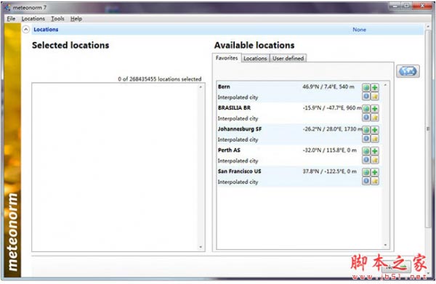The height and width of the screenshot is (284, 436).
Task: Click down arrow of Selected locations scrollbar
Action: (x=201, y=247)
